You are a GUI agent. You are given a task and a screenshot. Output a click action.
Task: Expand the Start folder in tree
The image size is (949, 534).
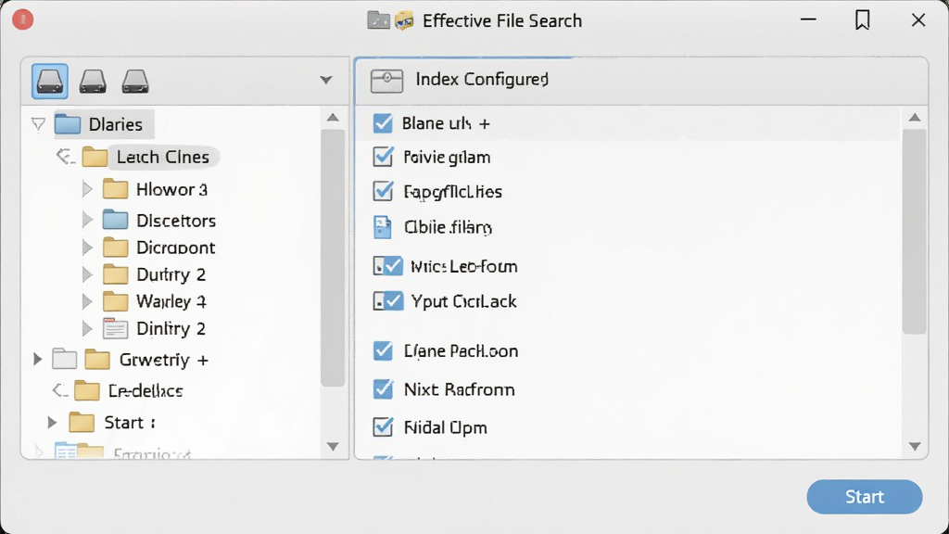pos(53,422)
